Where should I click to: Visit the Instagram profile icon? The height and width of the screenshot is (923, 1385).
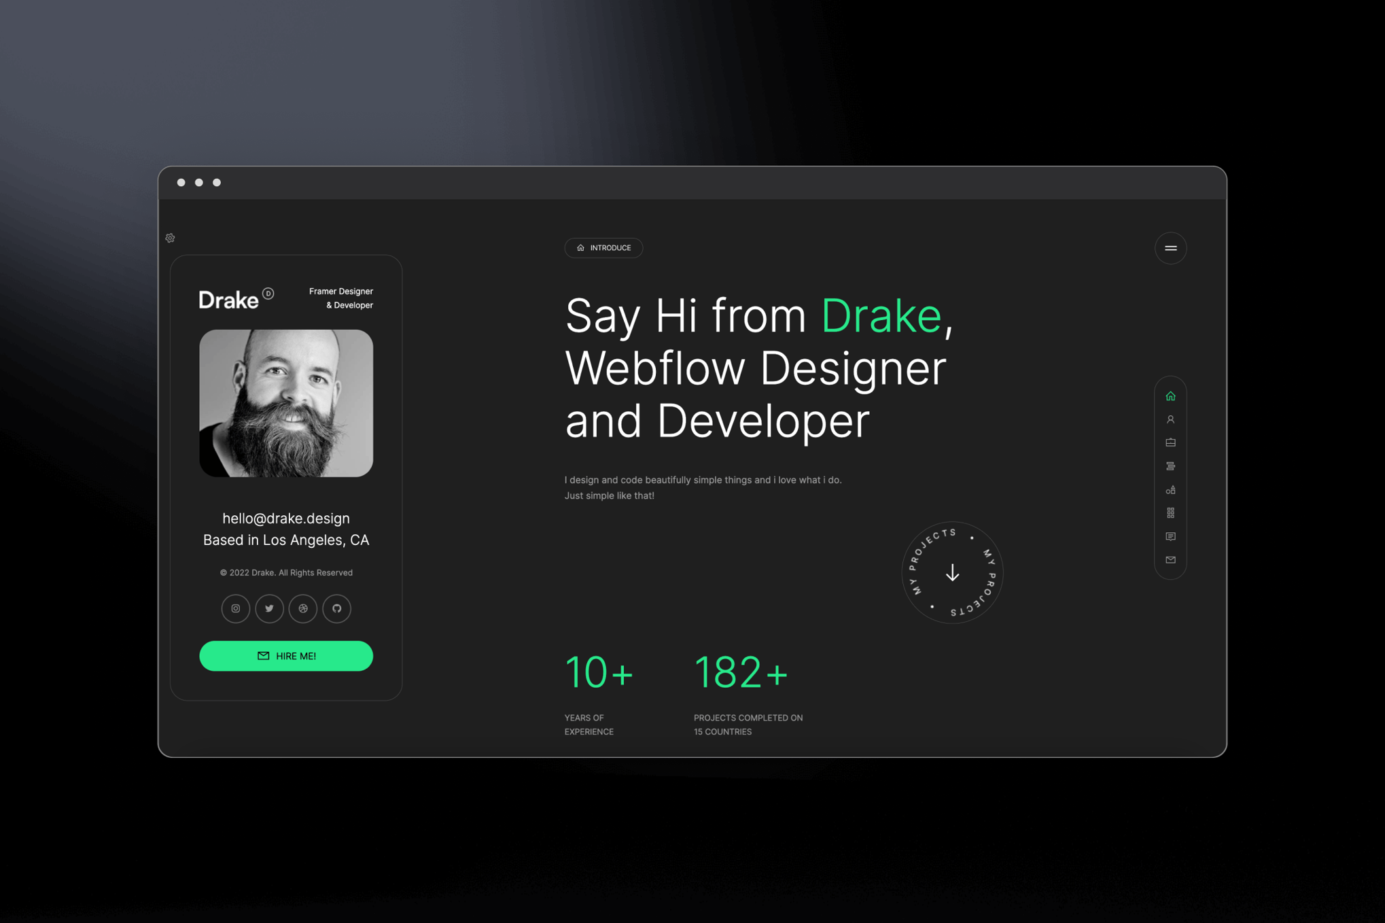click(235, 608)
